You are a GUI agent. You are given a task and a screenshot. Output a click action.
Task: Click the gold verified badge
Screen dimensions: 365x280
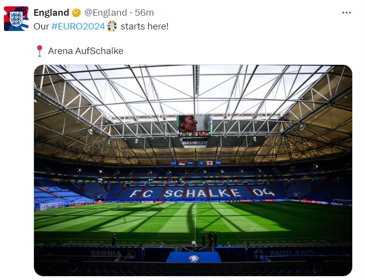pyautogui.click(x=76, y=13)
